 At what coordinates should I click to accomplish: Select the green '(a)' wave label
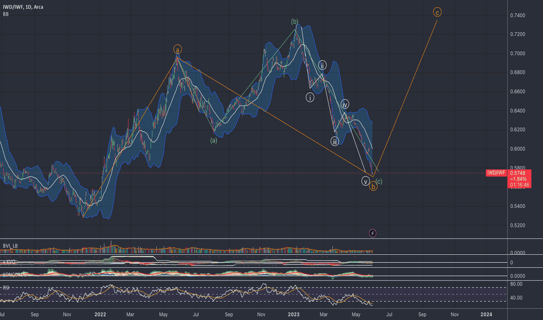(x=214, y=140)
